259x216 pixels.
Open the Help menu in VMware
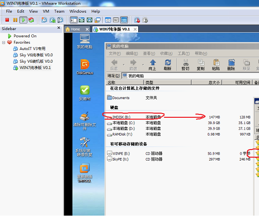click(96, 11)
